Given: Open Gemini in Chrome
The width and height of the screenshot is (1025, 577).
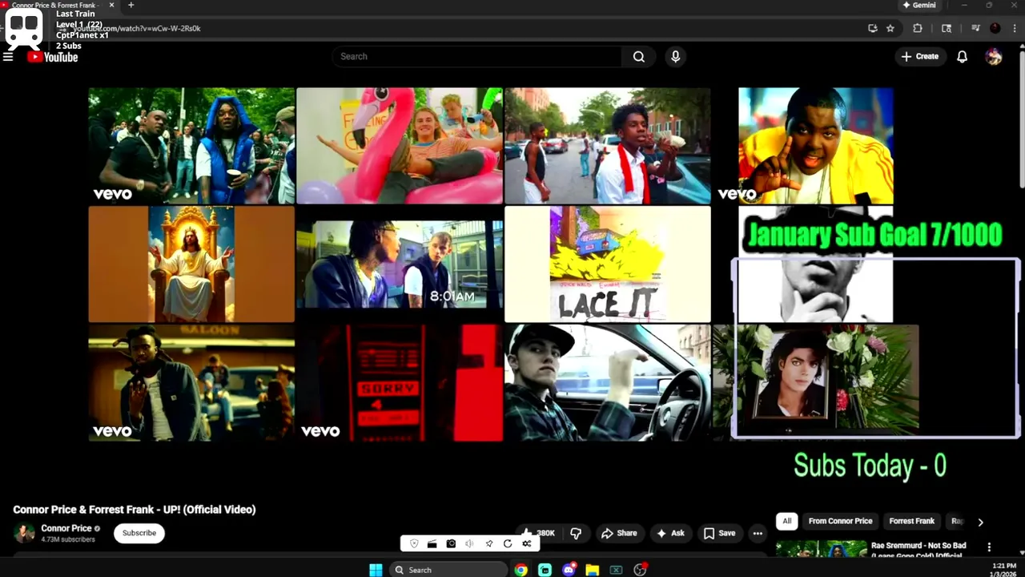Looking at the screenshot, I should [918, 5].
